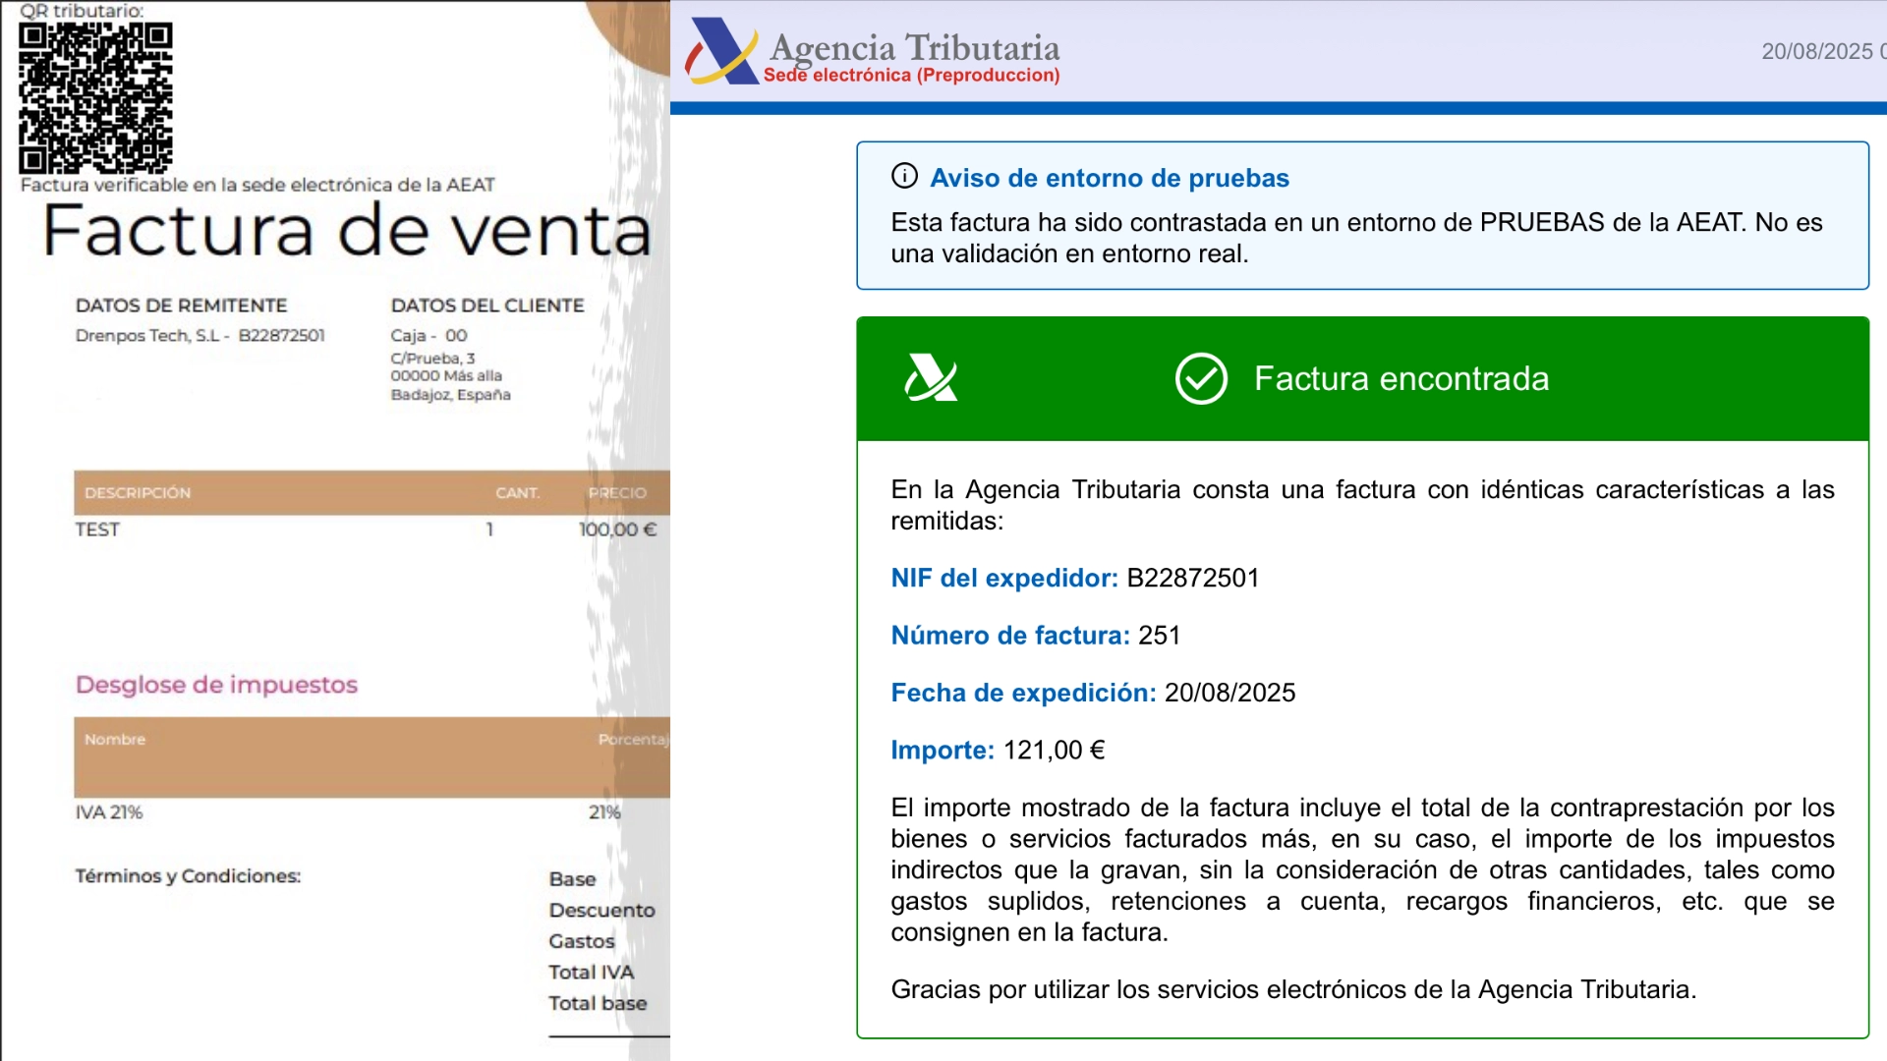This screenshot has height=1061, width=1887.
Task: Click 'DATOS DEL CLIENTE' heading
Action: click(x=487, y=306)
